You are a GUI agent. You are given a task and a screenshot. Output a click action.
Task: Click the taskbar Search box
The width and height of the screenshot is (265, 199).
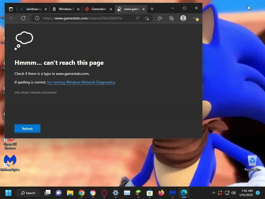pyautogui.click(x=28, y=193)
